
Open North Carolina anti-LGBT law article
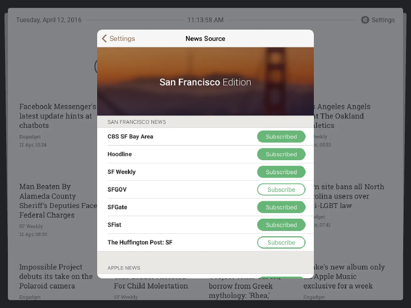click(x=348, y=196)
